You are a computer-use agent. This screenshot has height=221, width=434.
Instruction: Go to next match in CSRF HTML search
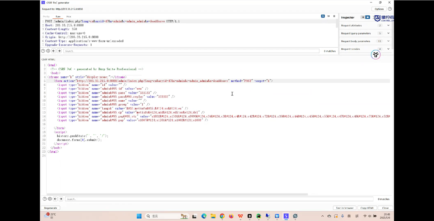click(61, 199)
